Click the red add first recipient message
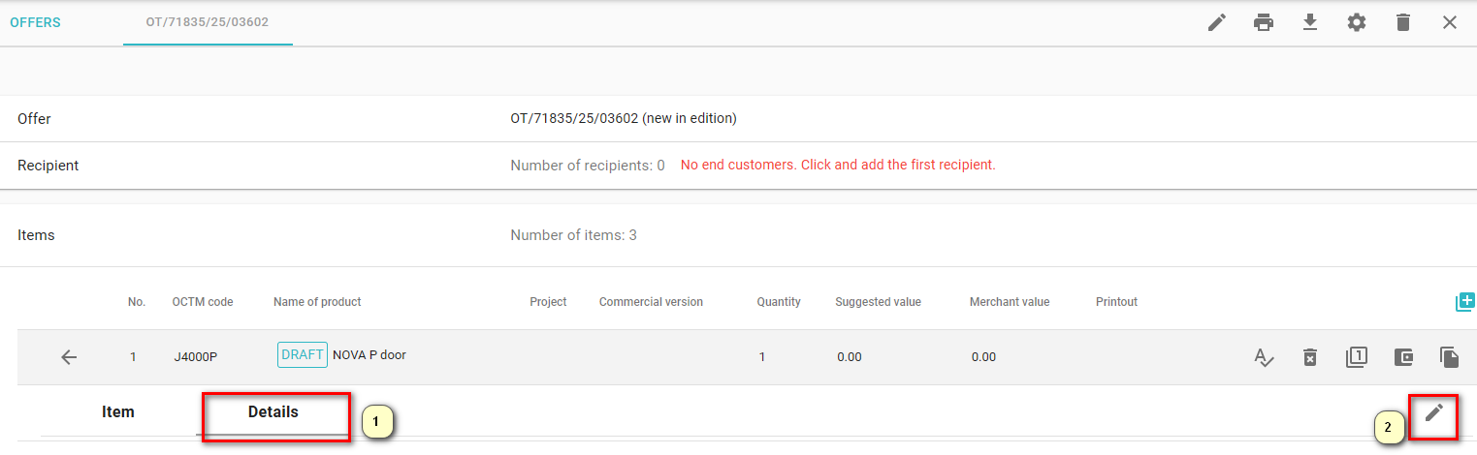Viewport: 1477px width, 455px height. [x=838, y=166]
